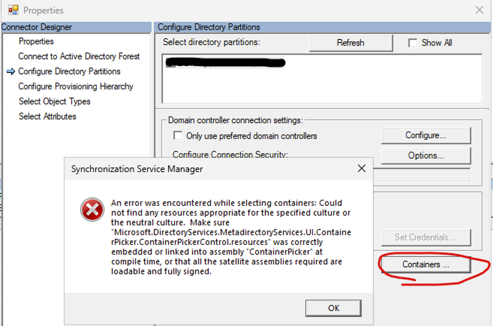The width and height of the screenshot is (493, 326).
Task: Click the Properties window app icon
Action: (13, 10)
